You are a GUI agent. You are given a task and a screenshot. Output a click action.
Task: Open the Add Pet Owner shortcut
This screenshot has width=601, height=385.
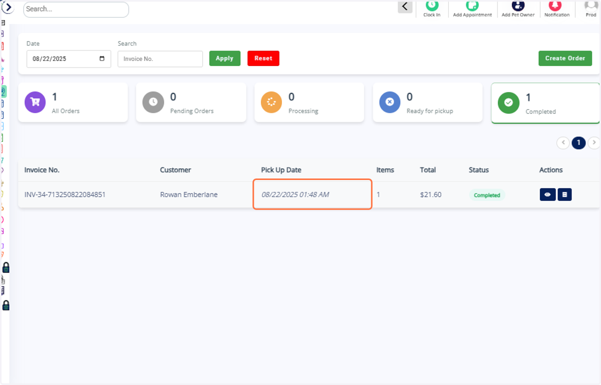pos(518,9)
